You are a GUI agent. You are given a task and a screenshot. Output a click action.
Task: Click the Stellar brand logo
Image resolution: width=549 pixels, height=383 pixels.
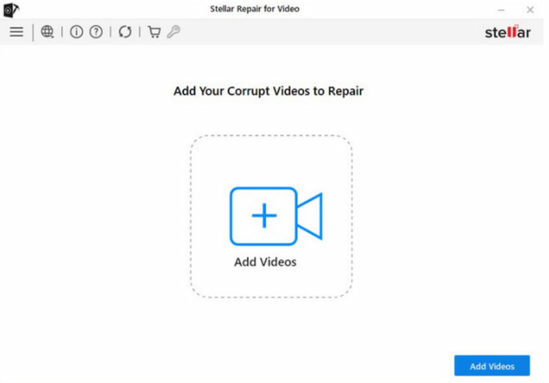(507, 32)
